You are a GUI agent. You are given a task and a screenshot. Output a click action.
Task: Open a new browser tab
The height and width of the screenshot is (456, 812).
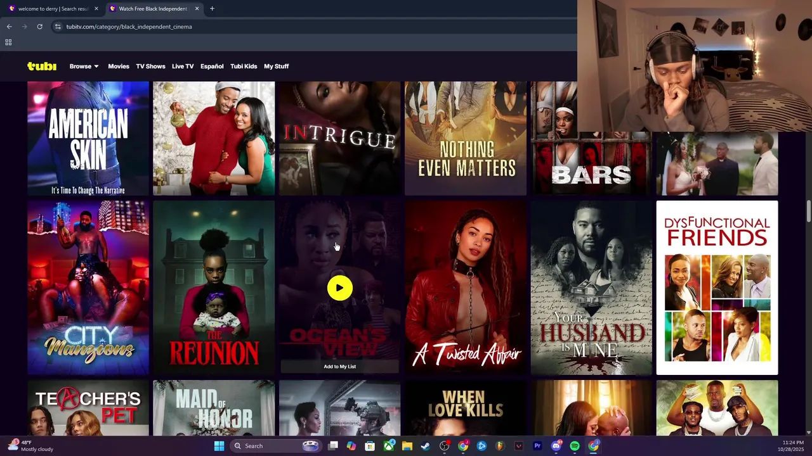(212, 9)
